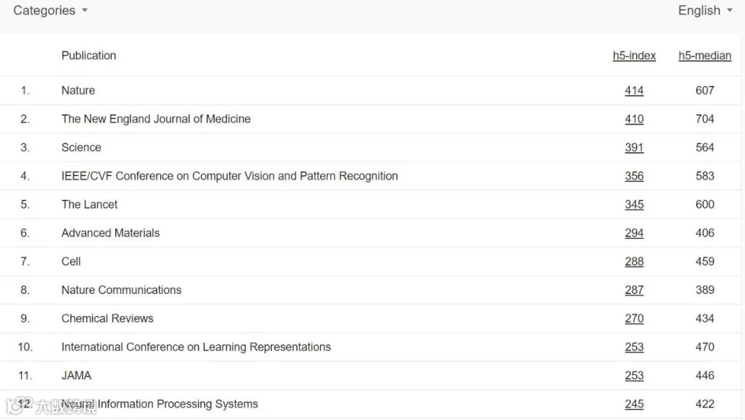Click Cell's h5-index value 288
The image size is (745, 420).
pyautogui.click(x=634, y=262)
